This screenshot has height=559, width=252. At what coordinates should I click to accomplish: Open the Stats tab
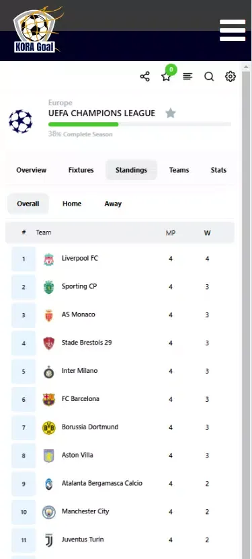coord(218,170)
